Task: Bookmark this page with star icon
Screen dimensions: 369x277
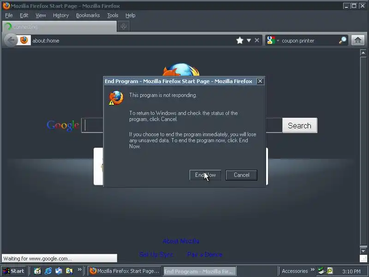Action: 239,41
